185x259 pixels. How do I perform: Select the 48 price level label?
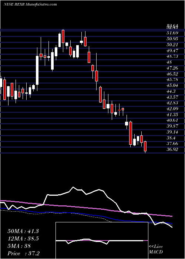tap(169, 62)
